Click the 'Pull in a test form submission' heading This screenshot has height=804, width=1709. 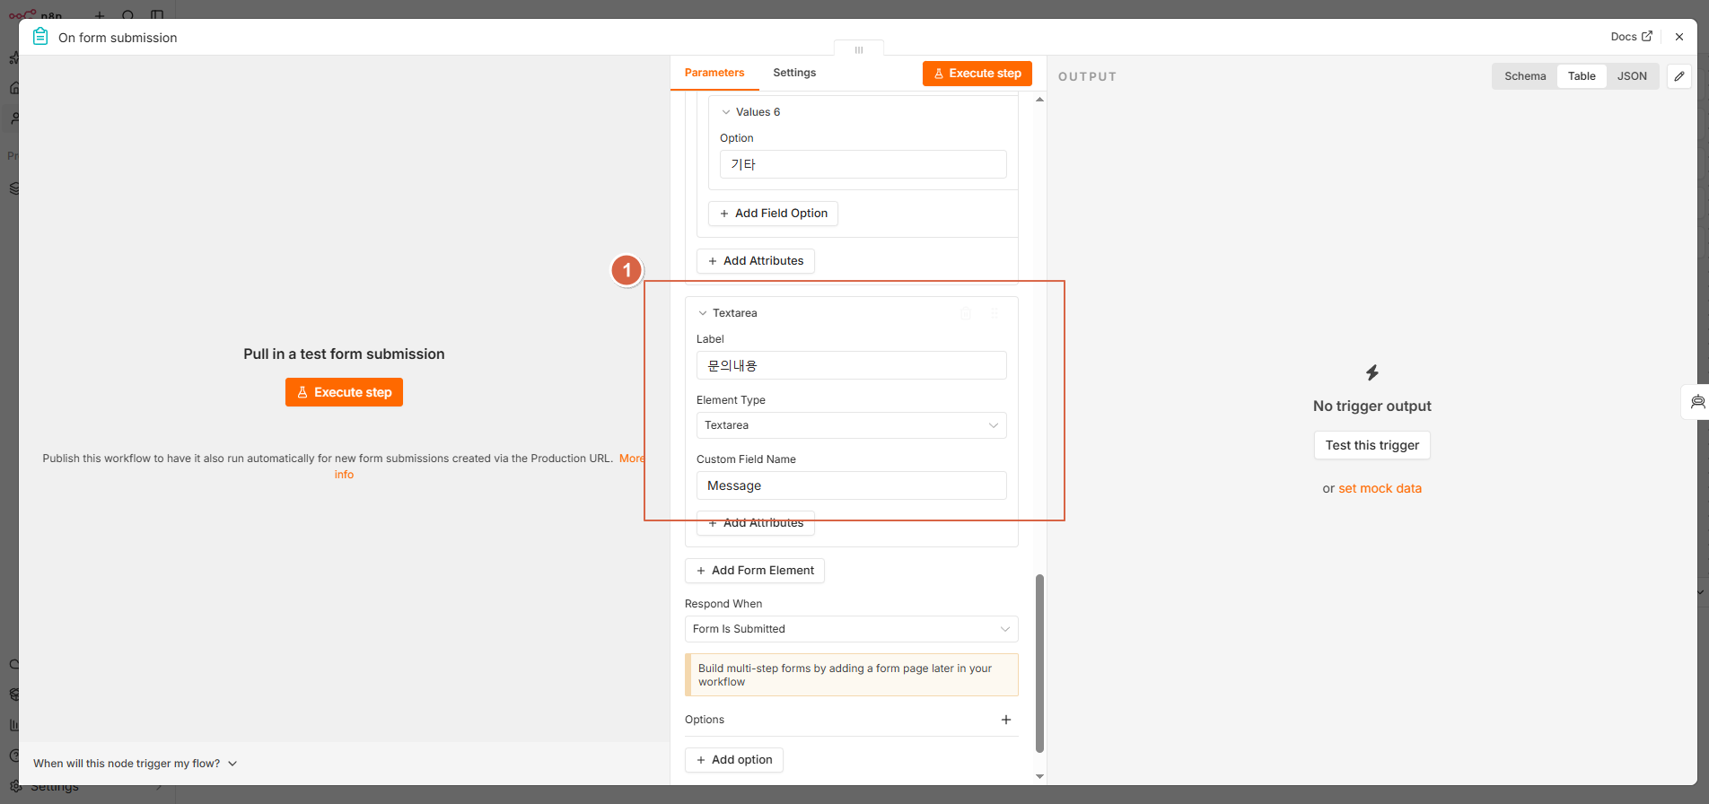(x=344, y=354)
